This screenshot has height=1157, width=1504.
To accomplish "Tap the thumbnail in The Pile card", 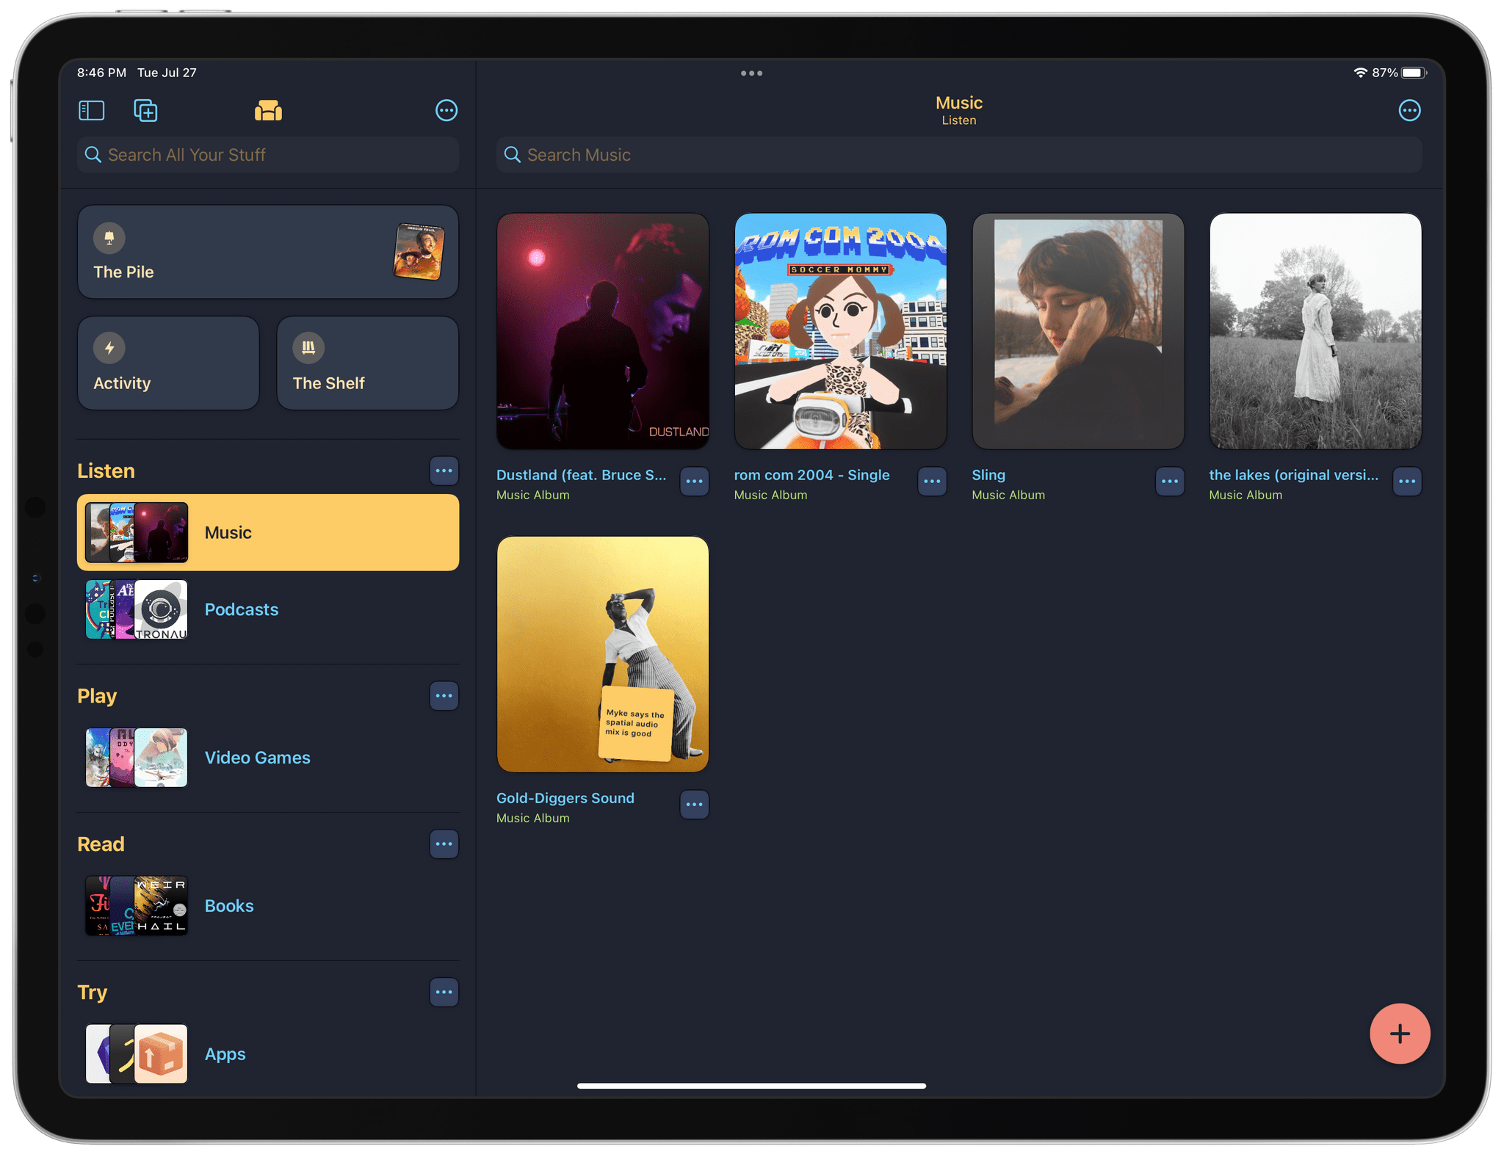I will click(419, 252).
